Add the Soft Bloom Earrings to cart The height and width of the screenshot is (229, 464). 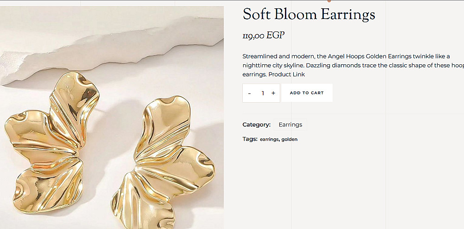tap(307, 93)
